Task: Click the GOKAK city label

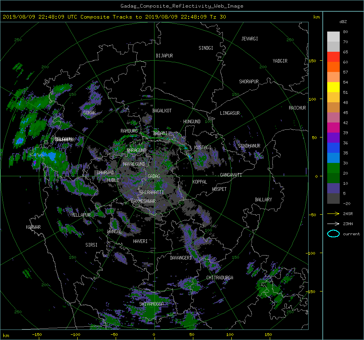Action: pos(89,113)
